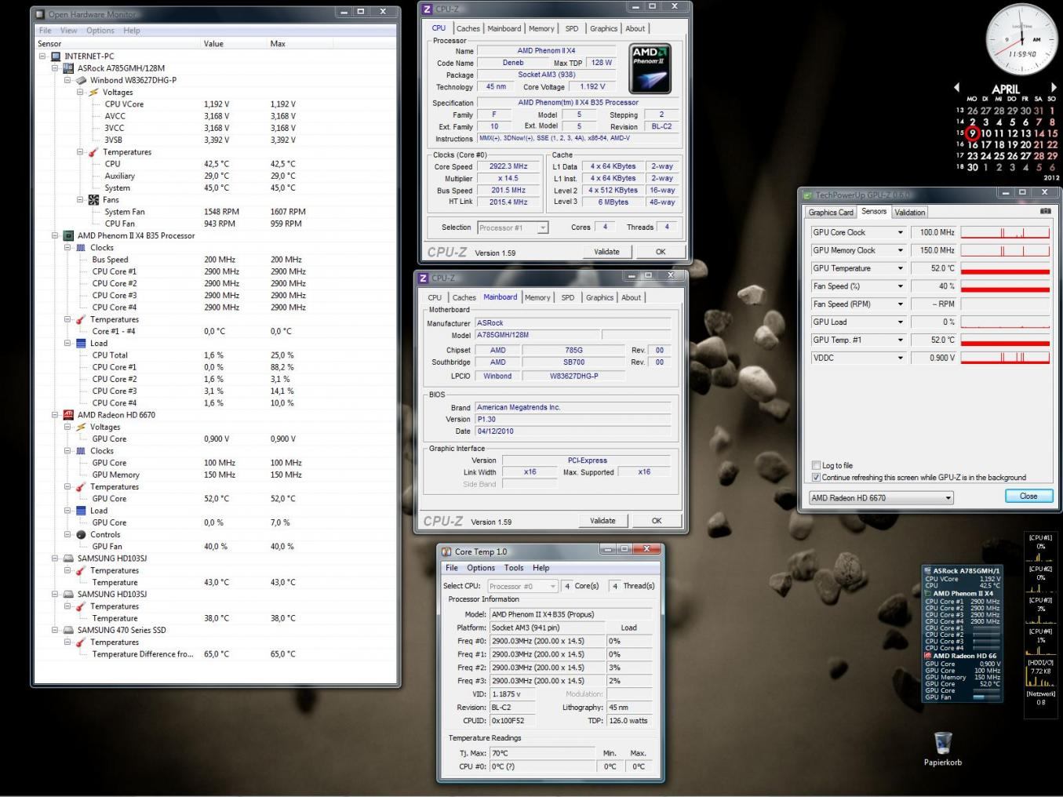The height and width of the screenshot is (797, 1063).
Task: Click the AMD Phenom II logo in CPU-Z
Action: [x=650, y=69]
